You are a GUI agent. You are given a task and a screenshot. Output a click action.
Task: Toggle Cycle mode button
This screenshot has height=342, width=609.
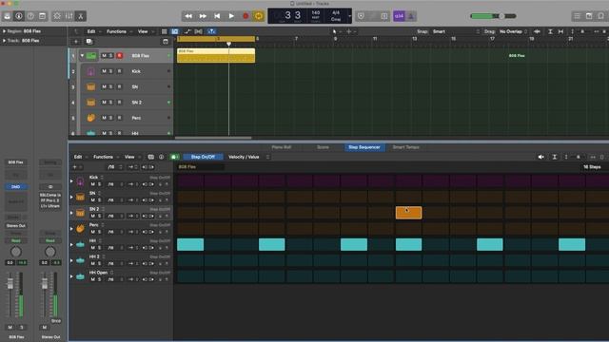tap(259, 16)
